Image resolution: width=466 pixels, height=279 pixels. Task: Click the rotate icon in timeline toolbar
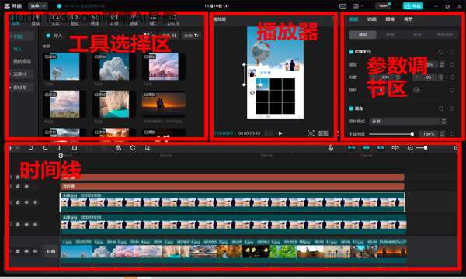tap(133, 148)
